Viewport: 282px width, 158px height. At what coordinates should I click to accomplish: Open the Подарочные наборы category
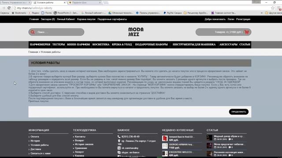152,45
